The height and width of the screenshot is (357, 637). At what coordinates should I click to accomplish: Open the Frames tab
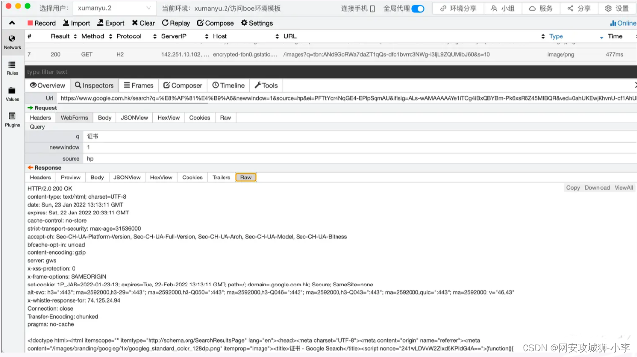(x=138, y=85)
